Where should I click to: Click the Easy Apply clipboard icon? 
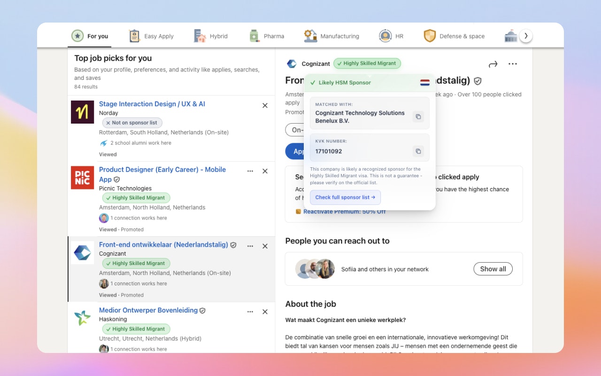[x=134, y=35]
